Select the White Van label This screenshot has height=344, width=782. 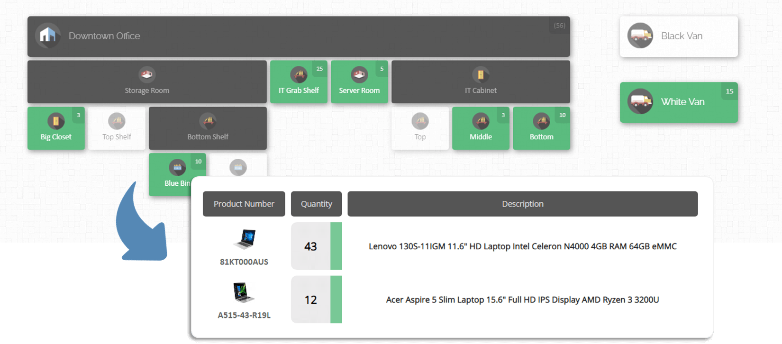coord(682,102)
